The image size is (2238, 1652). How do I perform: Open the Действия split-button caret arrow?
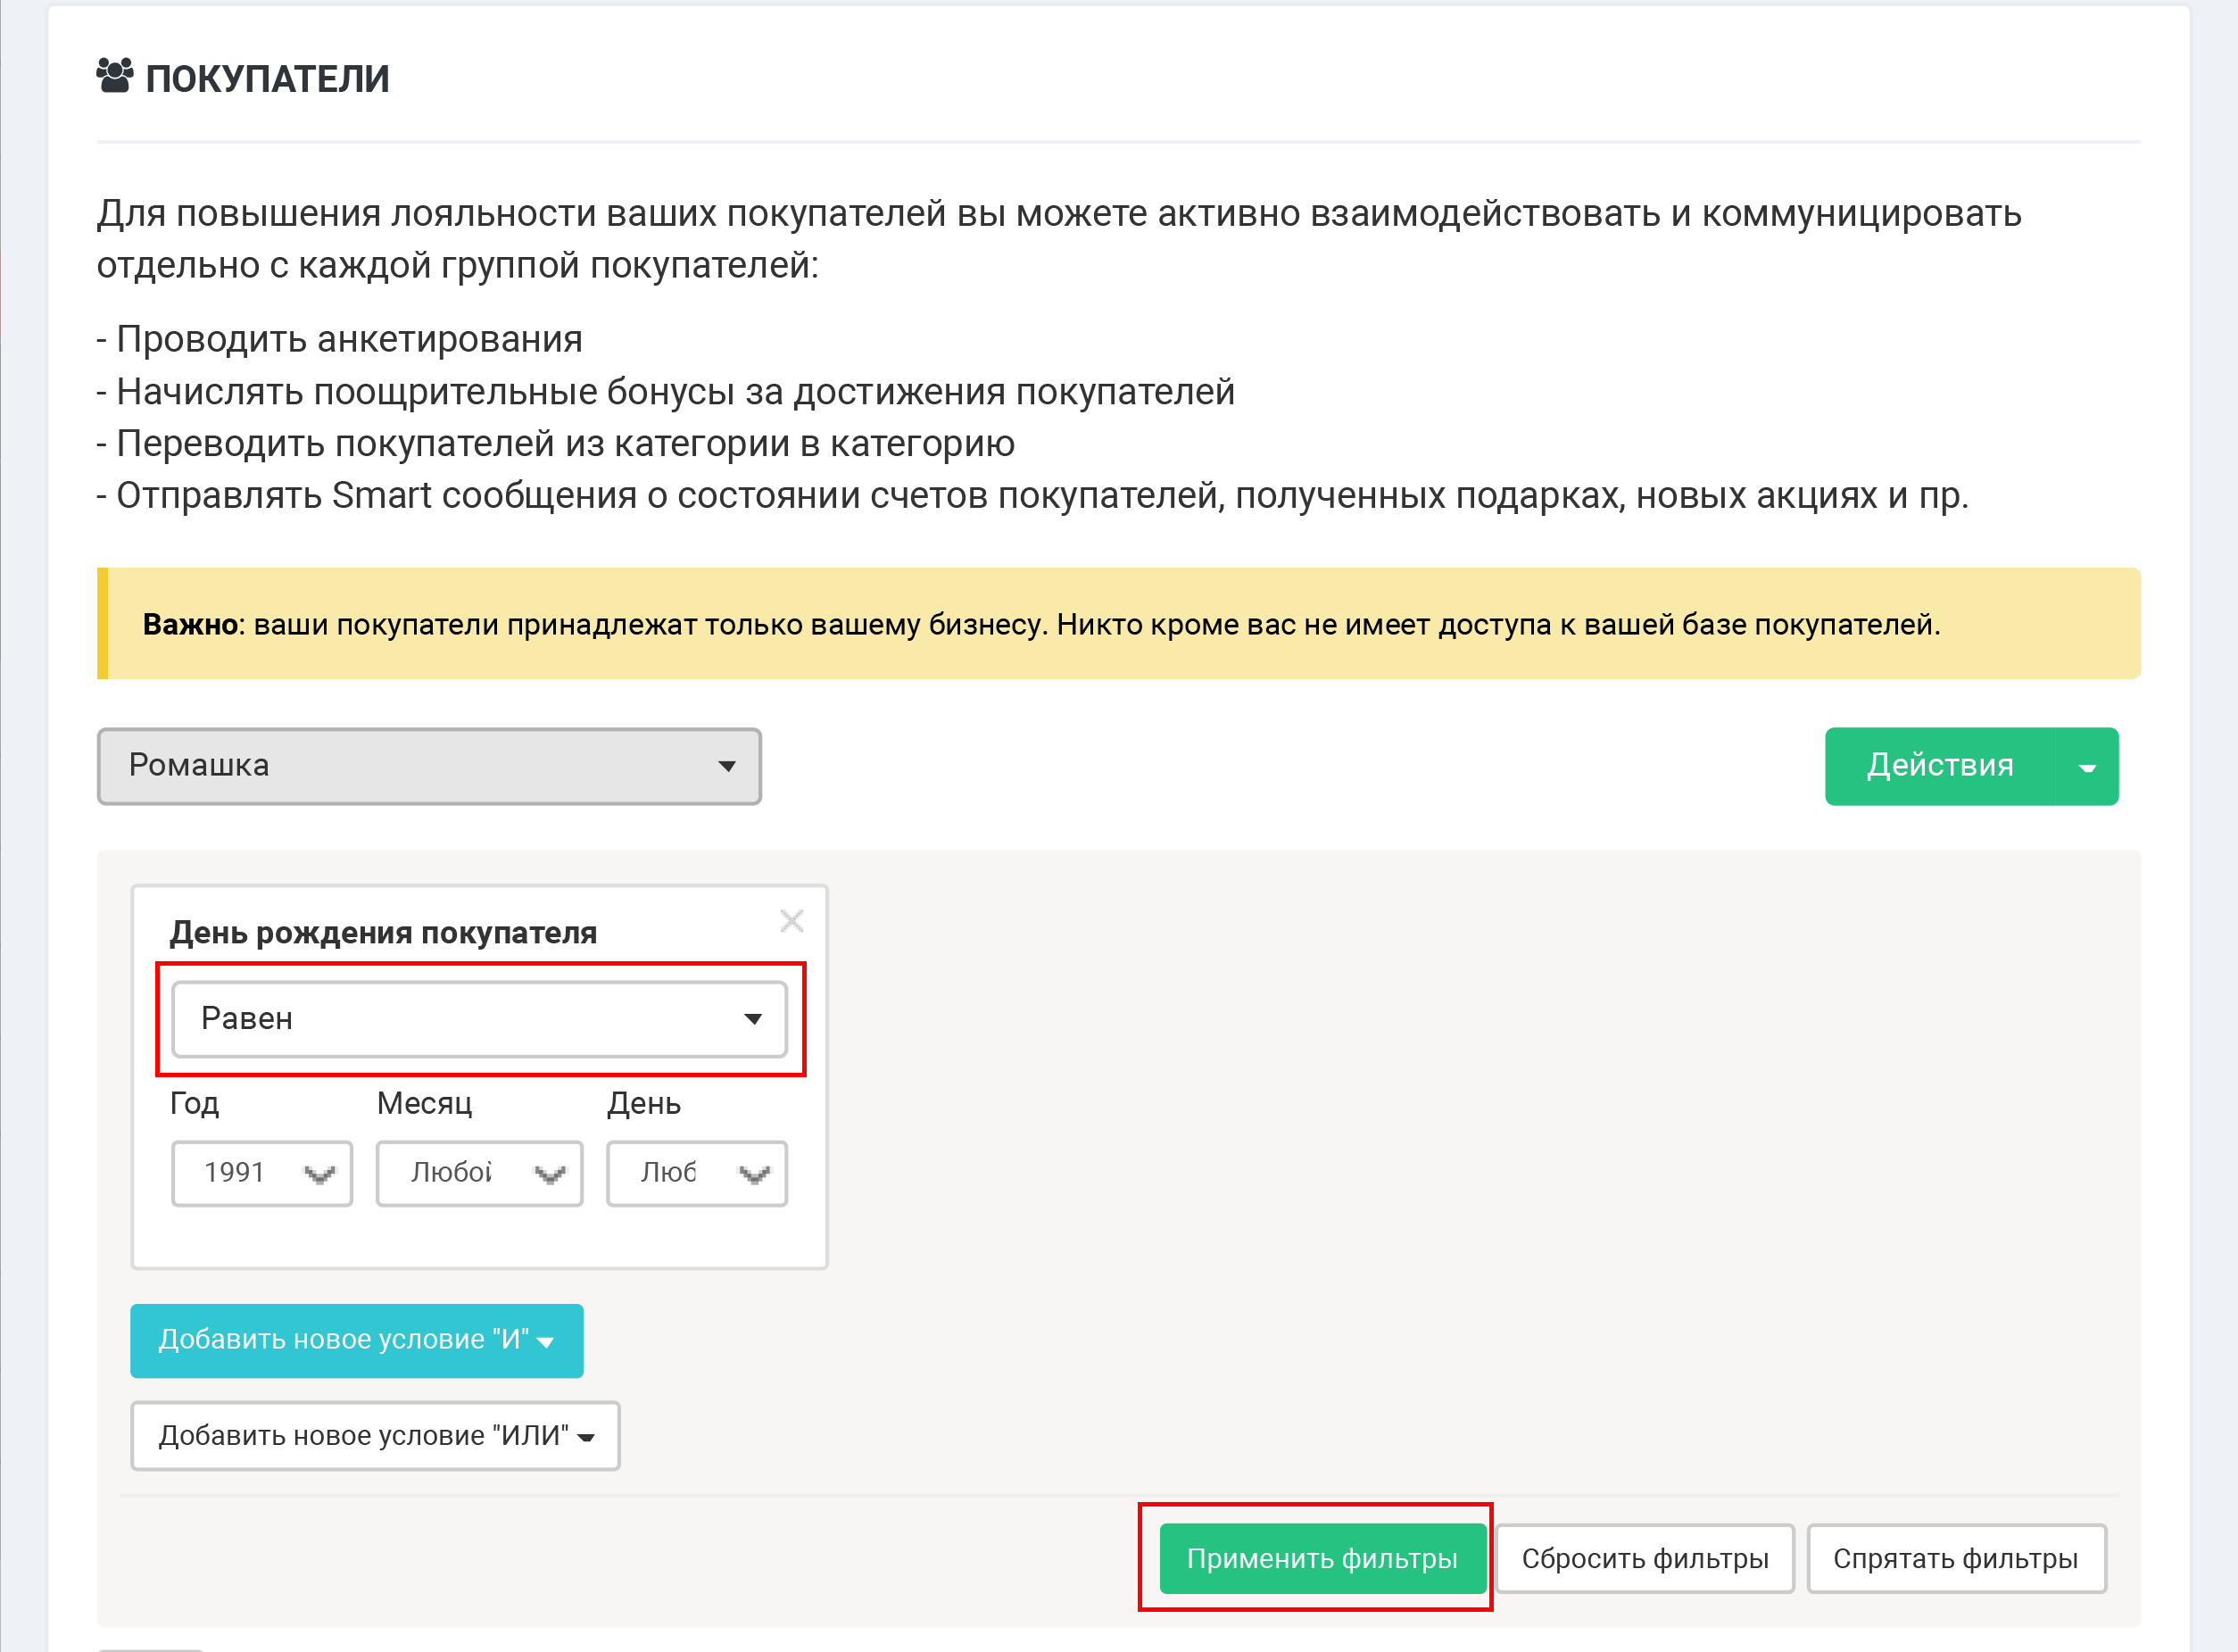click(2086, 767)
